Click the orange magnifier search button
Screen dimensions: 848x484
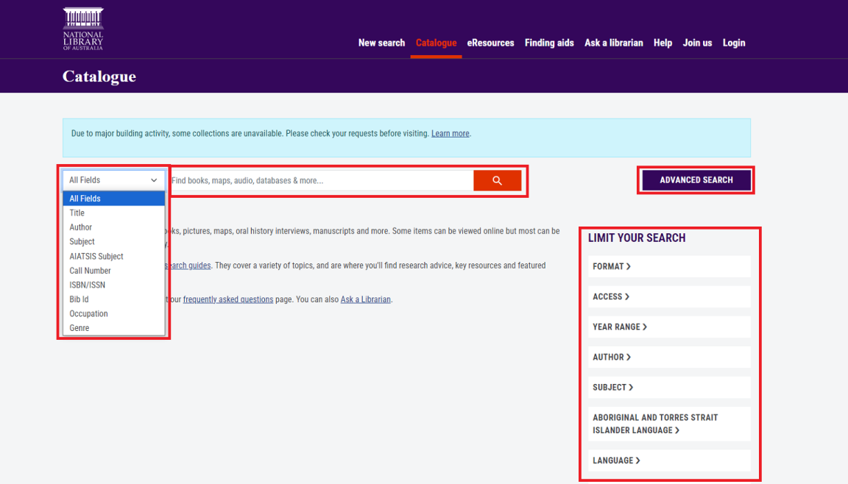point(497,180)
